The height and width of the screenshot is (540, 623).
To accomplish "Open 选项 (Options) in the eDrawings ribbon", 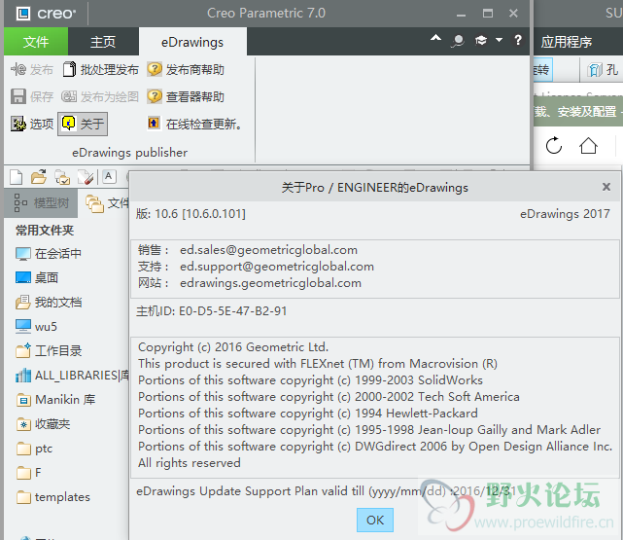I will tap(32, 124).
